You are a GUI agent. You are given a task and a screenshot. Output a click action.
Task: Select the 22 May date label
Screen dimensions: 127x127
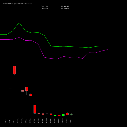coord(71,121)
